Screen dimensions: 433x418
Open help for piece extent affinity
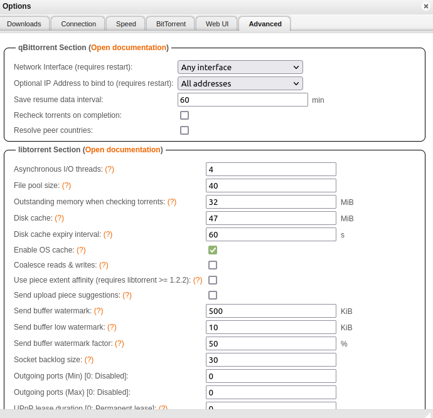[198, 280]
